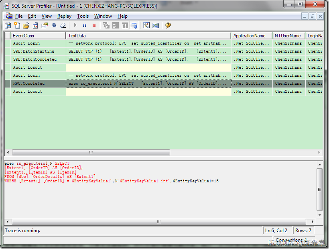Screen dimensions: 329x249
Task: Click the Help question mark icon
Action: [x=168, y=25]
